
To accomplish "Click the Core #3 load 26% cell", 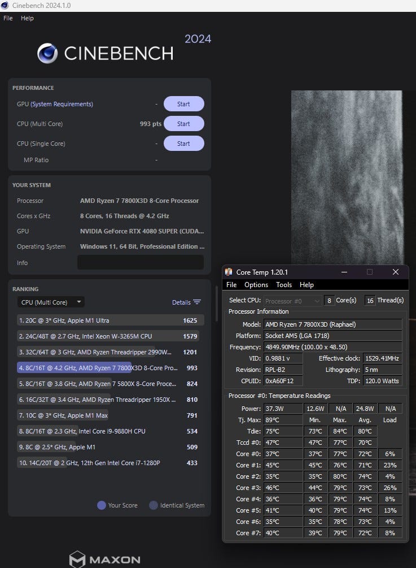I will (390, 488).
